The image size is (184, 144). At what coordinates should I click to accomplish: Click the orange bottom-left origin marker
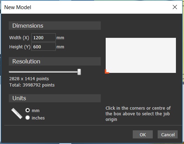point(107,71)
